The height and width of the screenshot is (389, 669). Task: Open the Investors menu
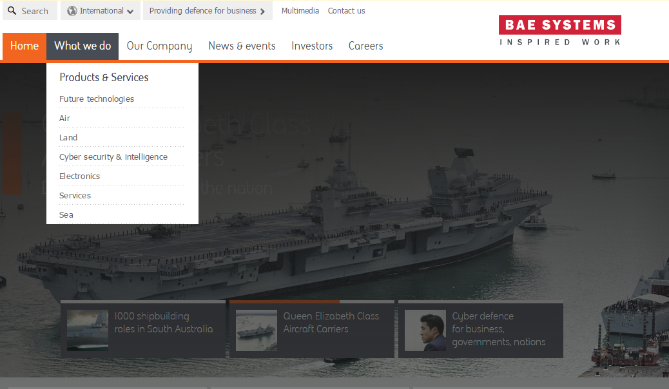(x=312, y=46)
